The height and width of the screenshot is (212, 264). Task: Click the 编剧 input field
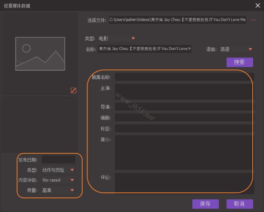pyautogui.click(x=184, y=118)
